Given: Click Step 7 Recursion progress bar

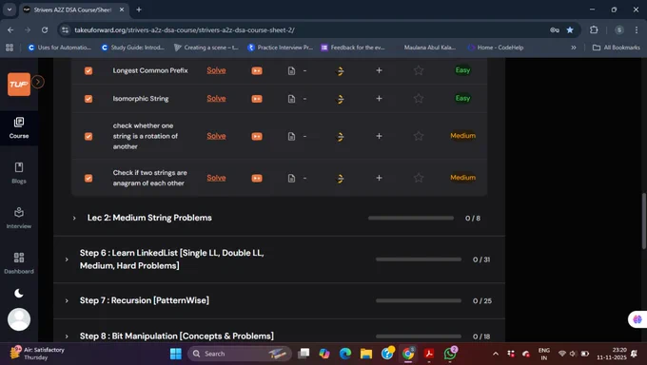Looking at the screenshot, I should click(419, 300).
